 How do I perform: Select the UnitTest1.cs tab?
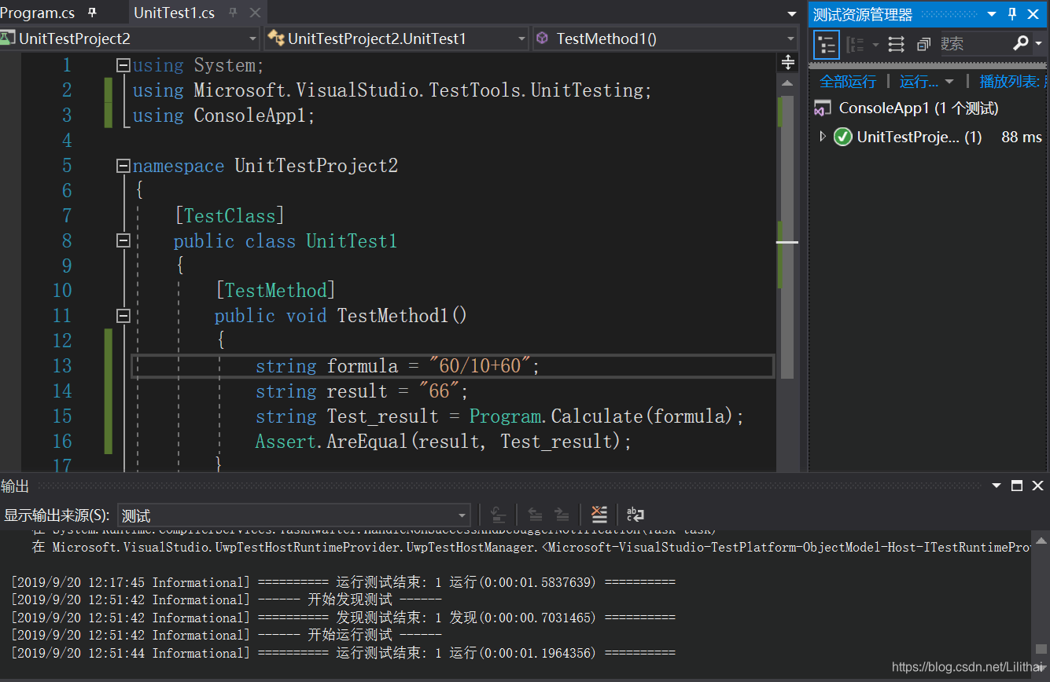click(174, 13)
